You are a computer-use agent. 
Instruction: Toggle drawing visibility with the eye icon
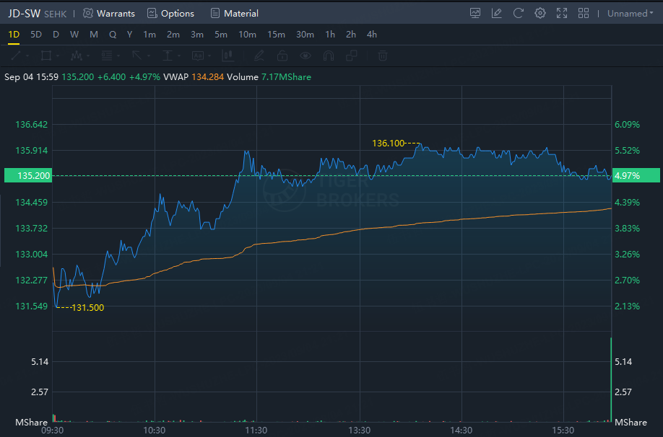tap(305, 56)
